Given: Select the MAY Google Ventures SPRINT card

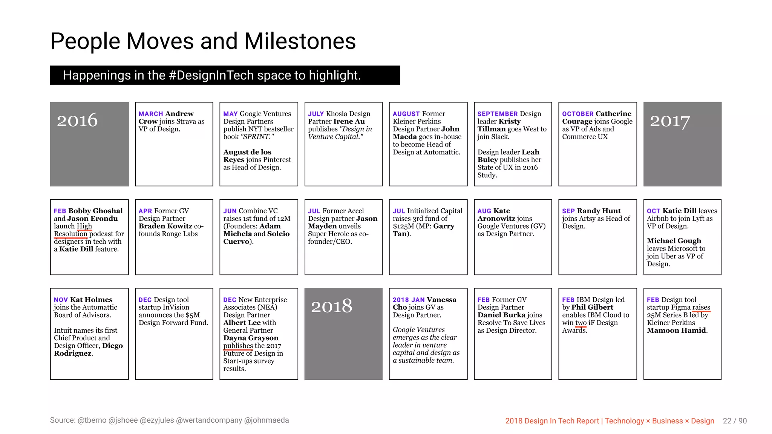Looking at the screenshot, I should 259,144.
